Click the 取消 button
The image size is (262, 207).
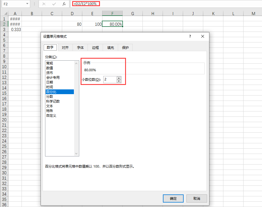coord(196,198)
